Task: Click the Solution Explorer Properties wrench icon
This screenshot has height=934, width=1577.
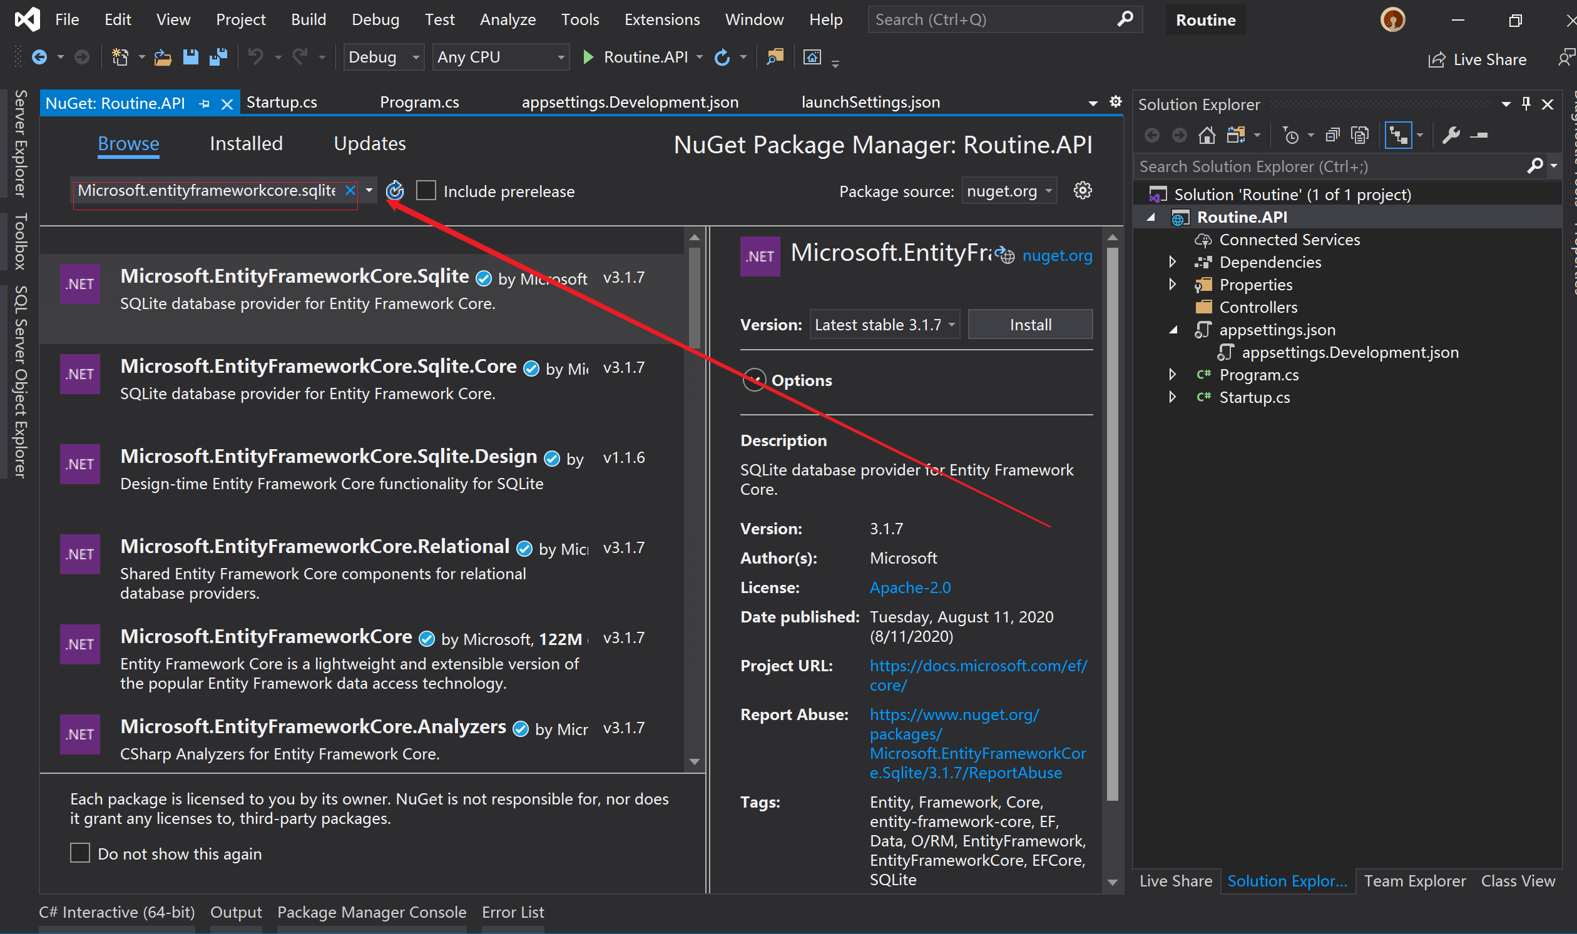Action: [x=1451, y=135]
